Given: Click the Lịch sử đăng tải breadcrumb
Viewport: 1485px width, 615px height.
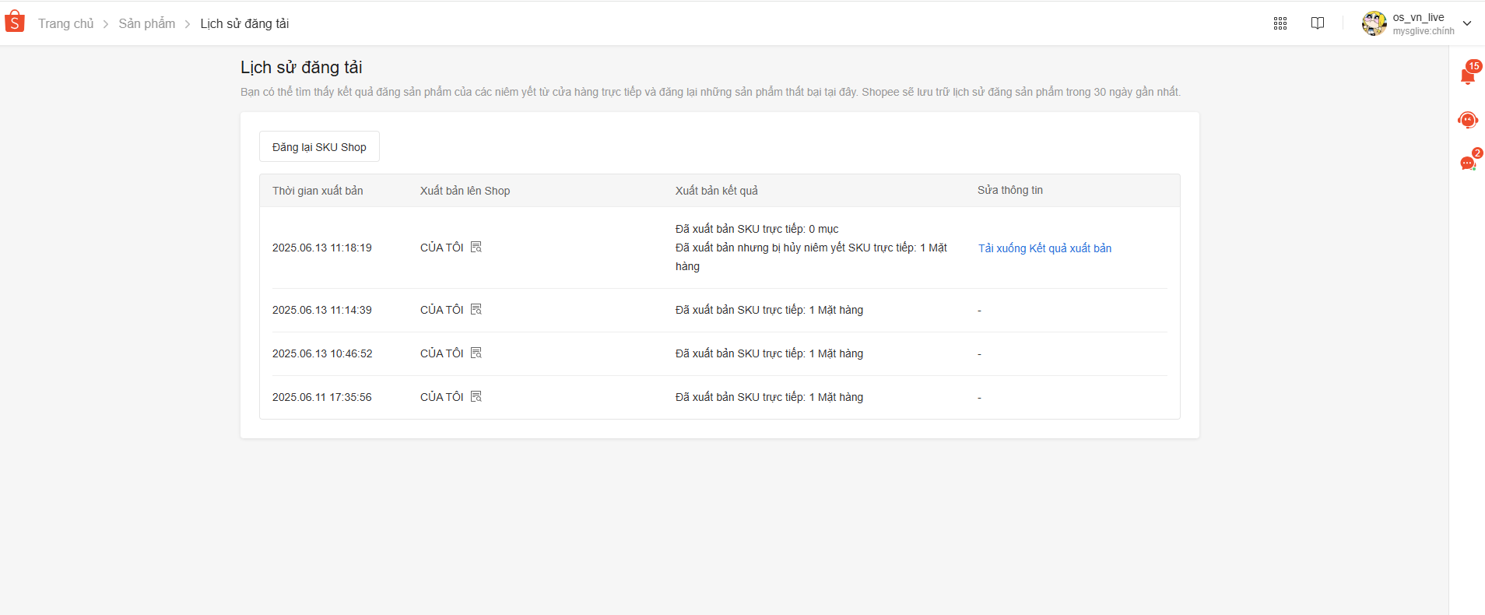Looking at the screenshot, I should coord(244,23).
